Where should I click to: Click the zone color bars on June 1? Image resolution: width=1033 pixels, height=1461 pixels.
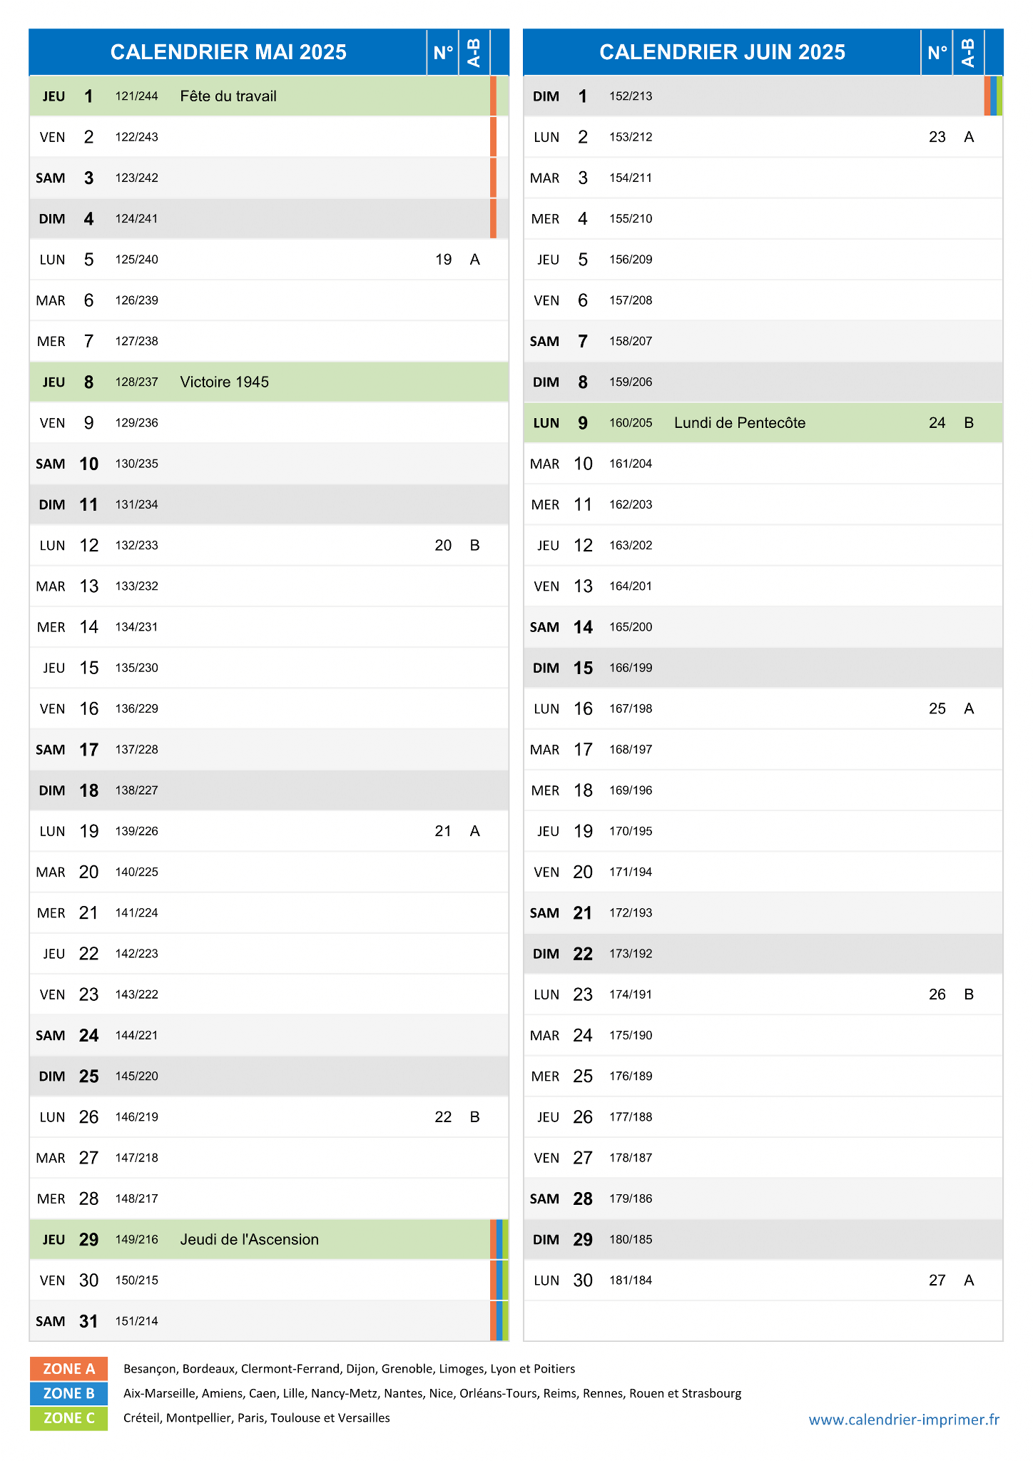[x=993, y=96]
